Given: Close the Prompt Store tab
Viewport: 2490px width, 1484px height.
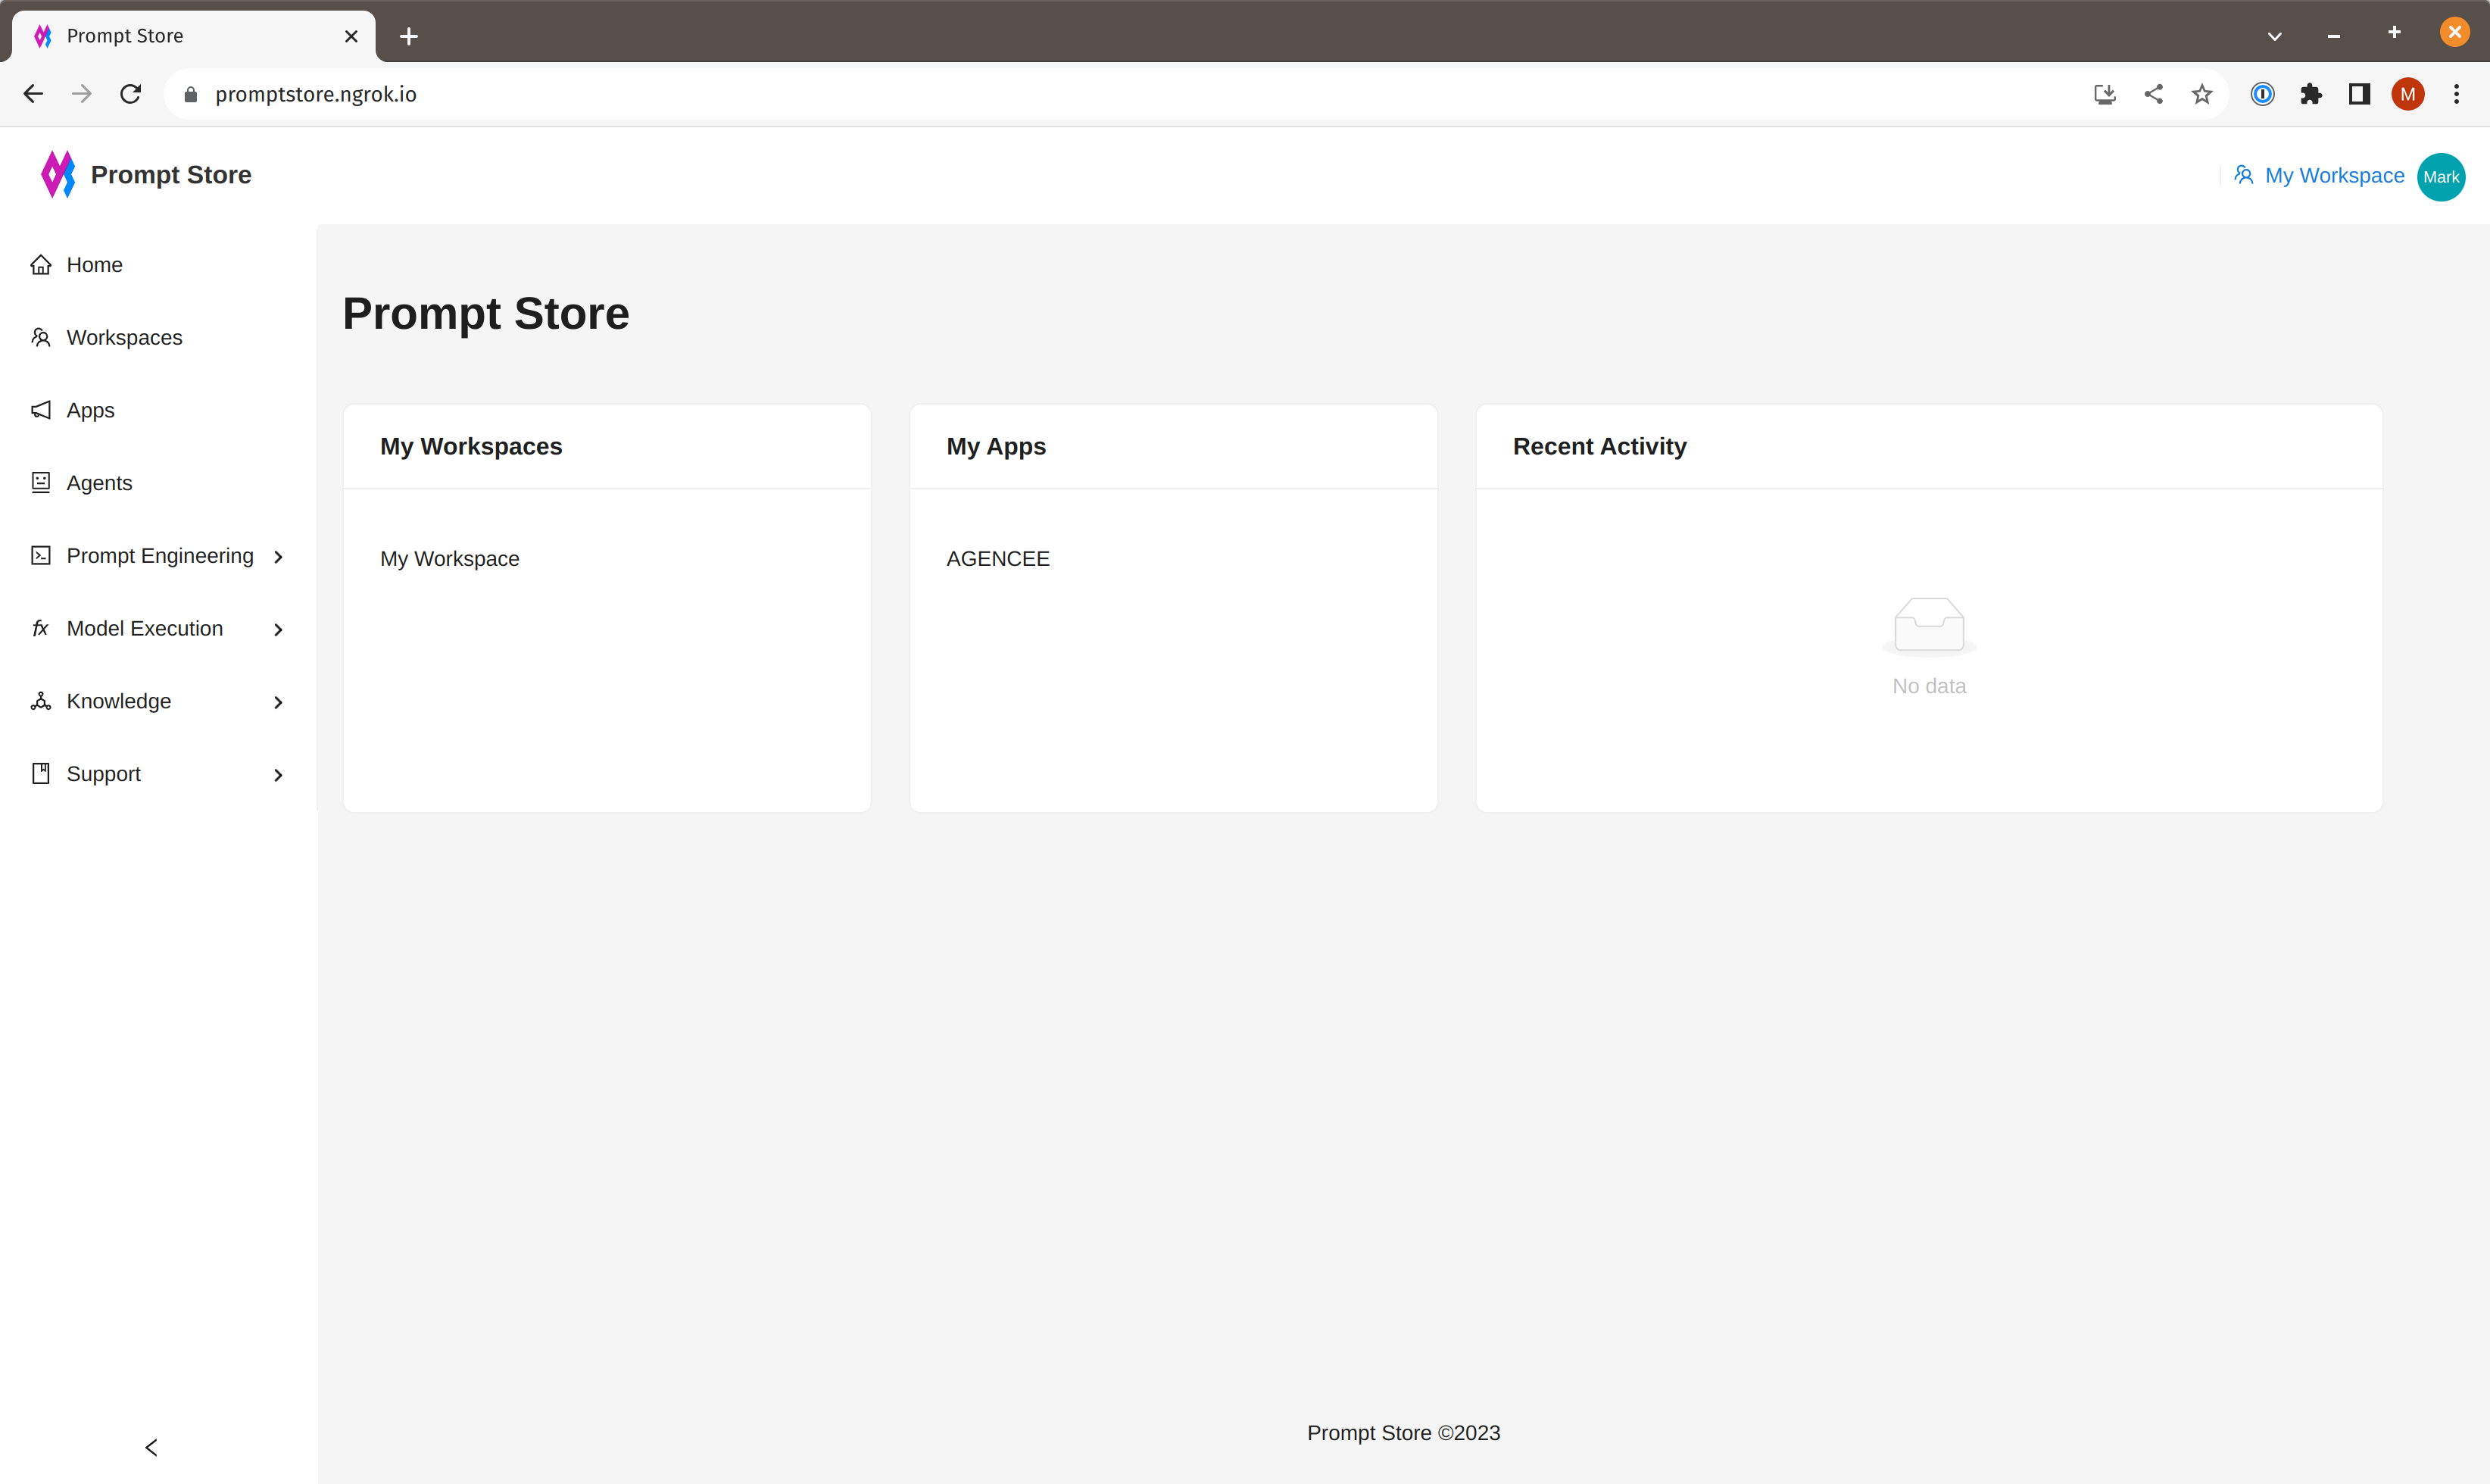Looking at the screenshot, I should point(351,37).
